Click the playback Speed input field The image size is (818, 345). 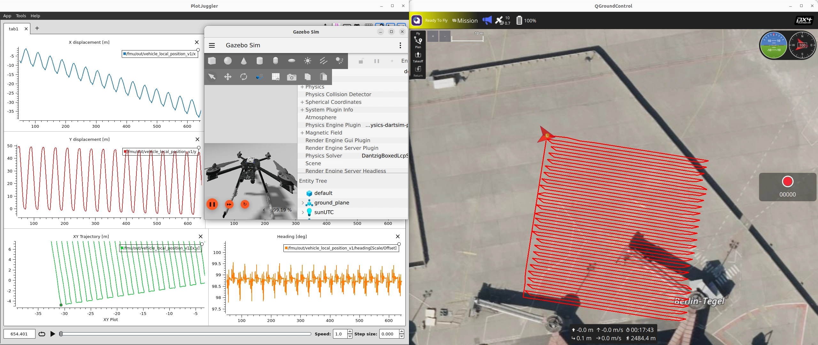(x=340, y=334)
